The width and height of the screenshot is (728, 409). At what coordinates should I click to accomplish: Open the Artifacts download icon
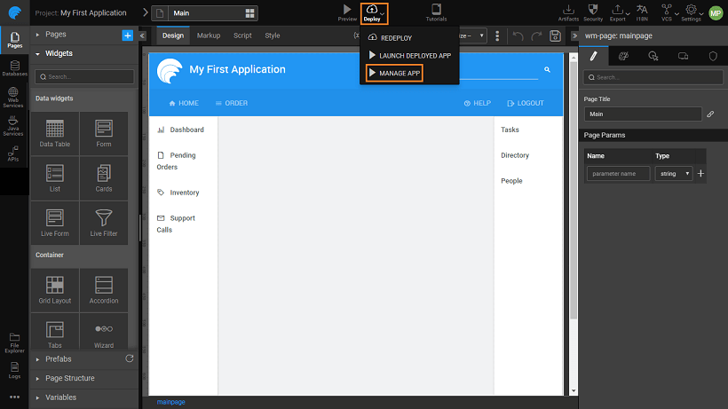[x=568, y=12]
